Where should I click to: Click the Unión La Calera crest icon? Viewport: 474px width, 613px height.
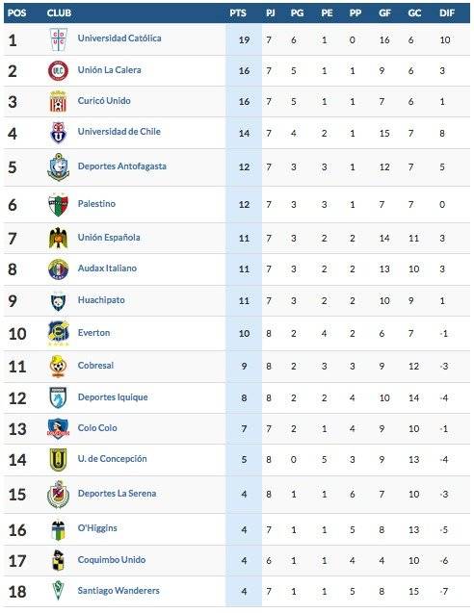click(x=58, y=71)
